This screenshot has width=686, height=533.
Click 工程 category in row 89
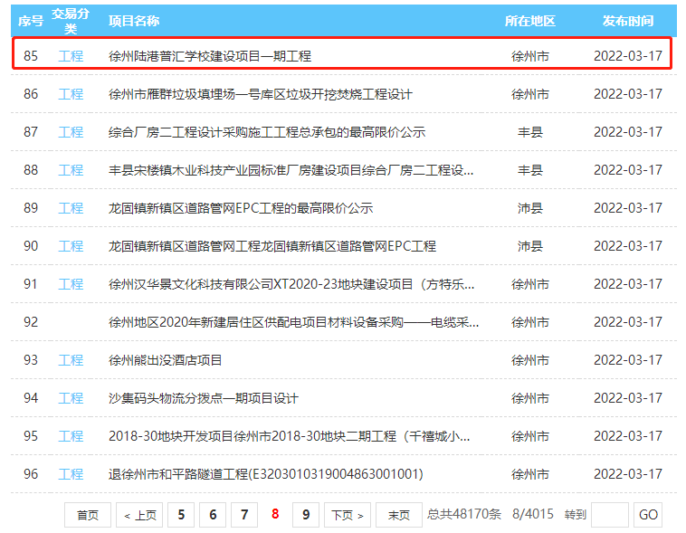coord(71,208)
